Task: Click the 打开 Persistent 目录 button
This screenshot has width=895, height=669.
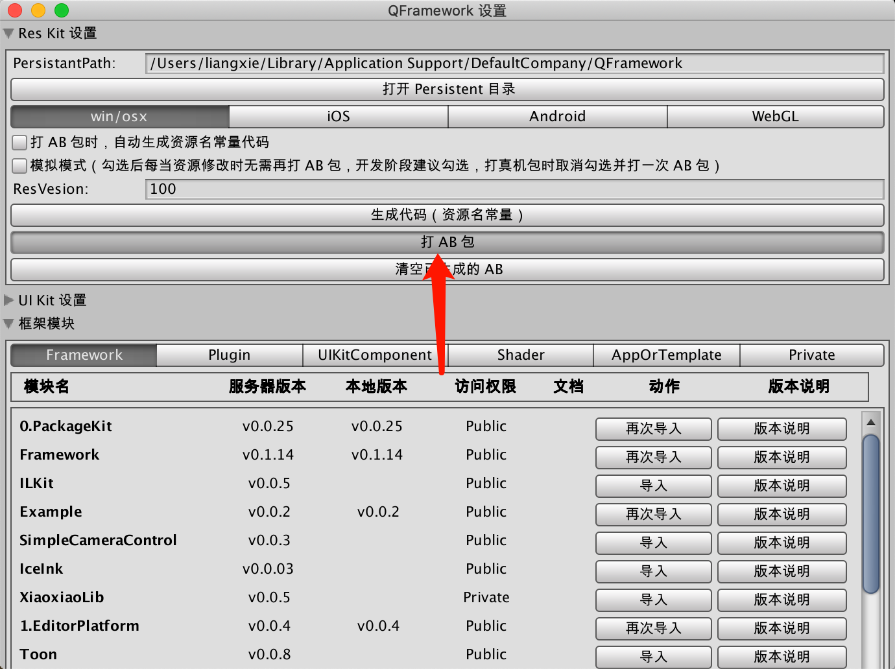Action: tap(447, 89)
